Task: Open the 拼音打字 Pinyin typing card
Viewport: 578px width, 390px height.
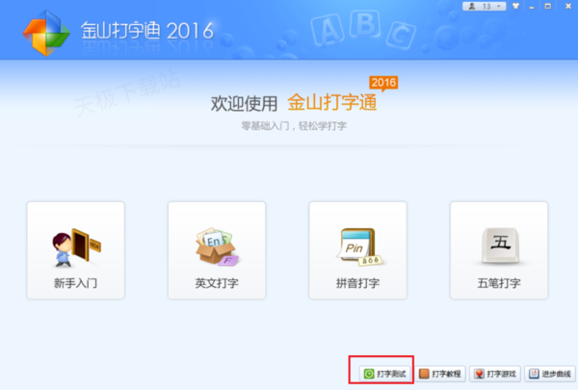Action: (x=358, y=250)
